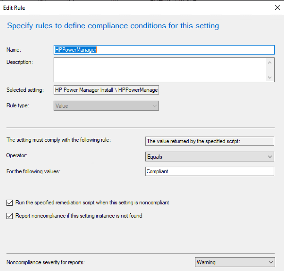The image size is (284, 271).
Task: Click the HP Power Manager Selected setting field
Action: (106, 90)
